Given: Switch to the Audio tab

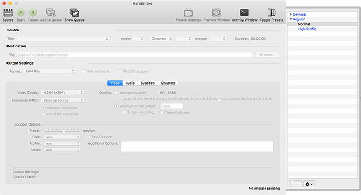Looking at the screenshot, I should click(x=130, y=83).
